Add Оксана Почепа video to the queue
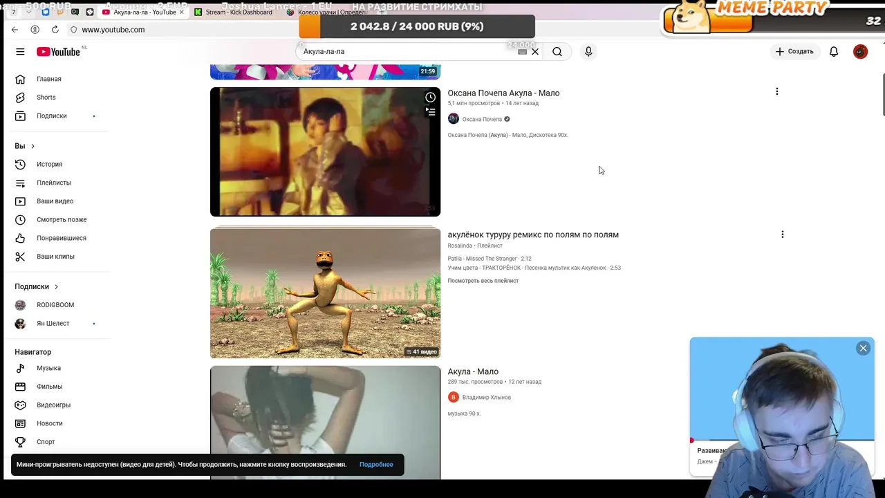885x498 pixels. 430,111
